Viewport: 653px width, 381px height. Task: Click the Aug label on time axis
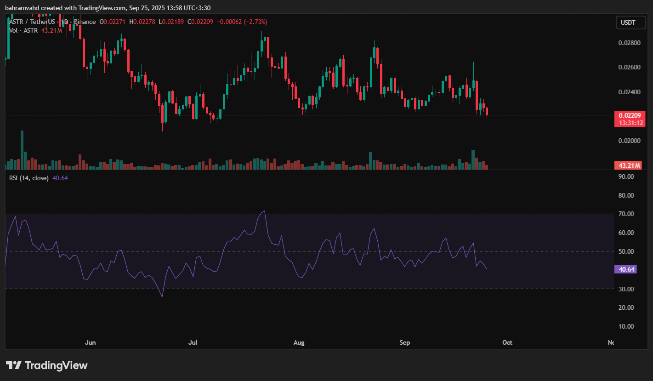(299, 343)
